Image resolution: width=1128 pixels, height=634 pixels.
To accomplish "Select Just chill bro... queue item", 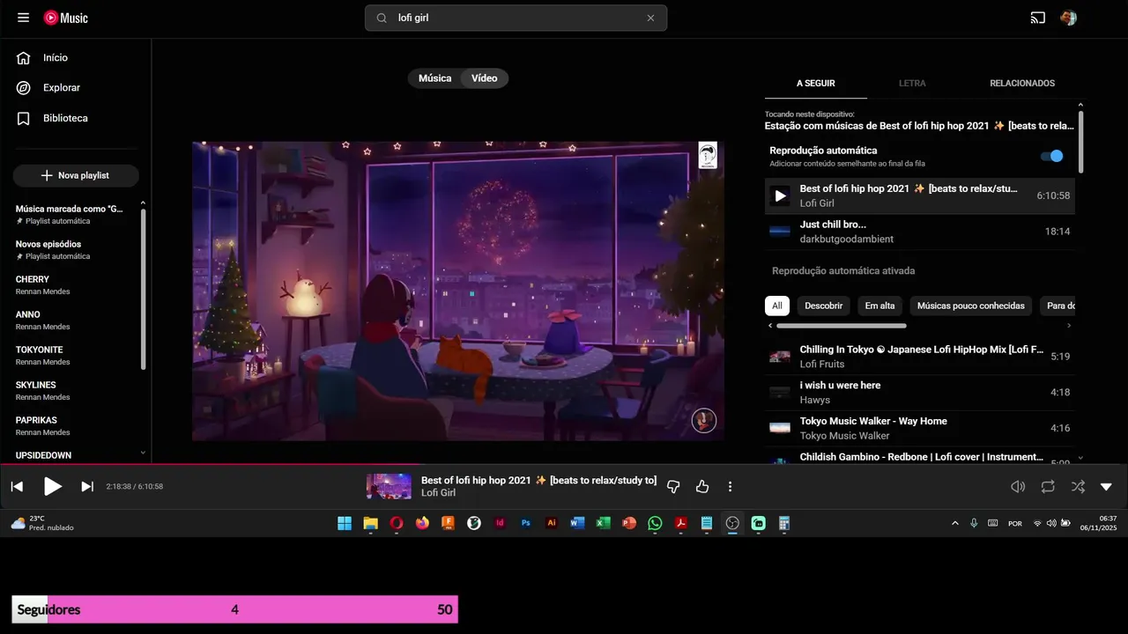I will (x=920, y=232).
